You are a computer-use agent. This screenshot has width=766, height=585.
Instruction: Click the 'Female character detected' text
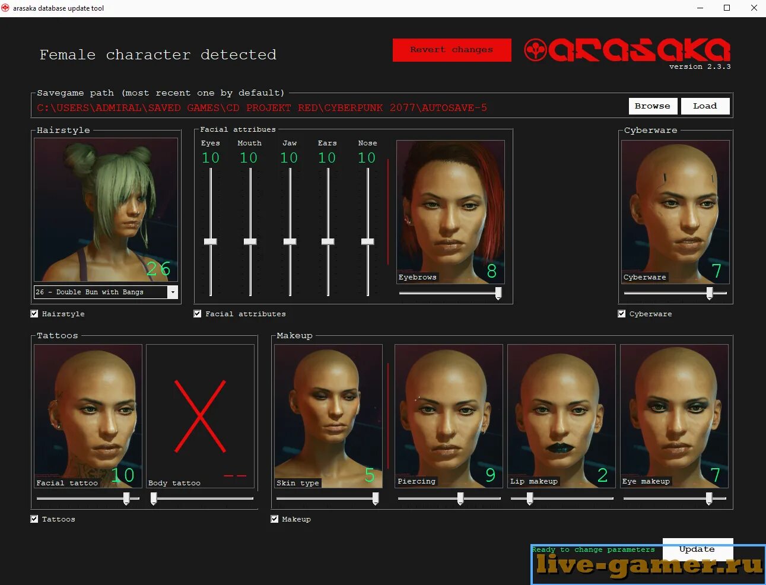158,55
